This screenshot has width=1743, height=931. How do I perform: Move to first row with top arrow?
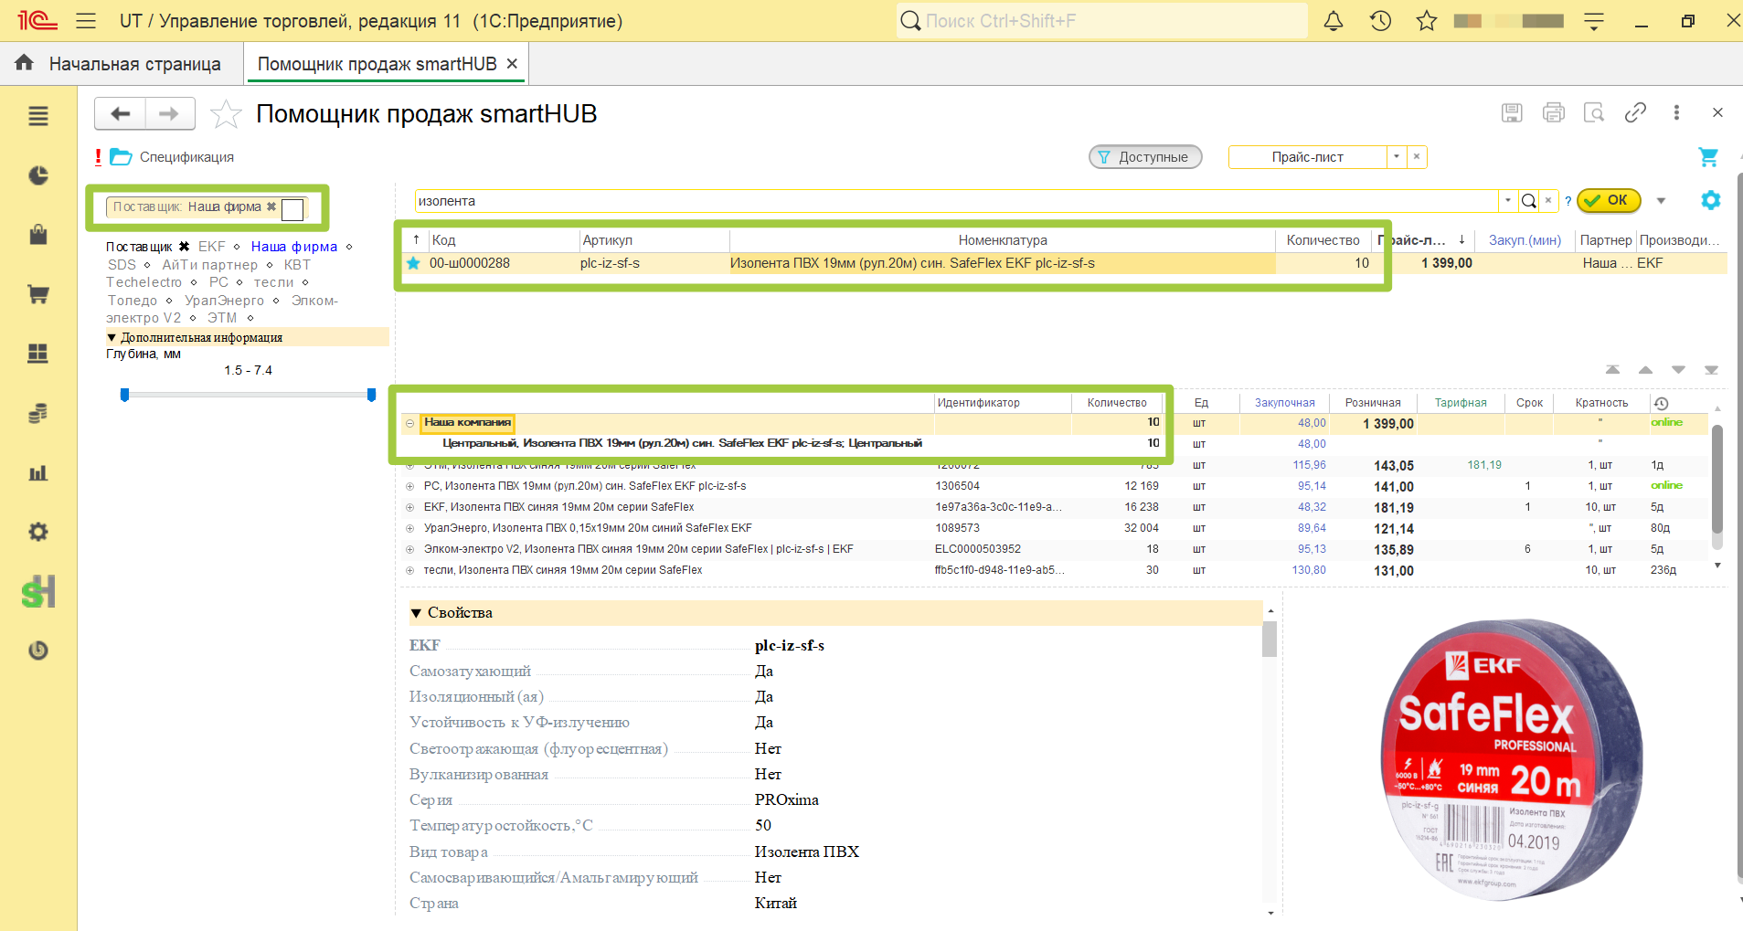point(1612,370)
